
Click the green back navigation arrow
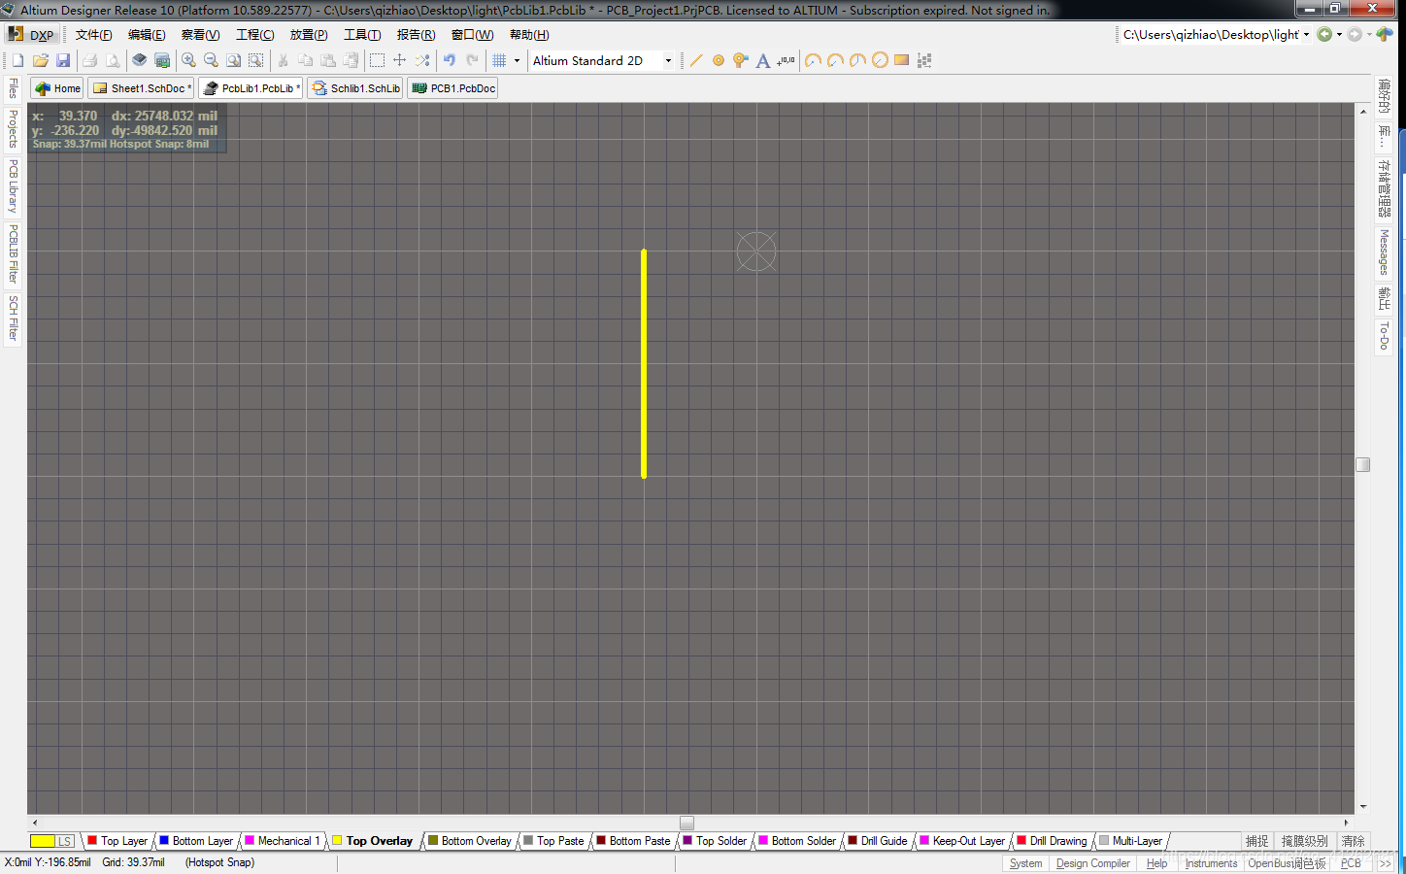tap(1324, 34)
